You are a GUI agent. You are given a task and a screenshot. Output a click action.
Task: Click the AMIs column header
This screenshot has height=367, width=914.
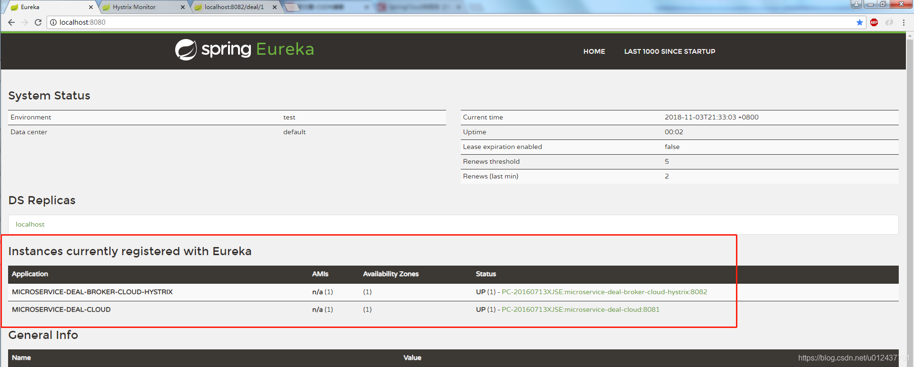320,274
